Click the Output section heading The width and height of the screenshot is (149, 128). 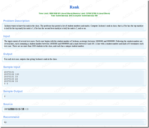[8, 54]
